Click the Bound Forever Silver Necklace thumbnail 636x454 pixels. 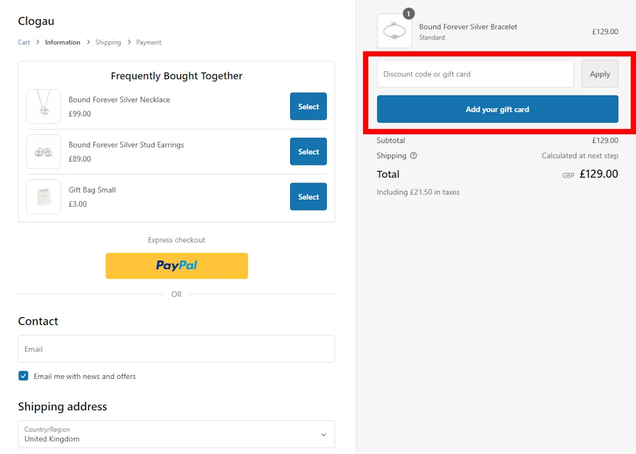(x=43, y=106)
